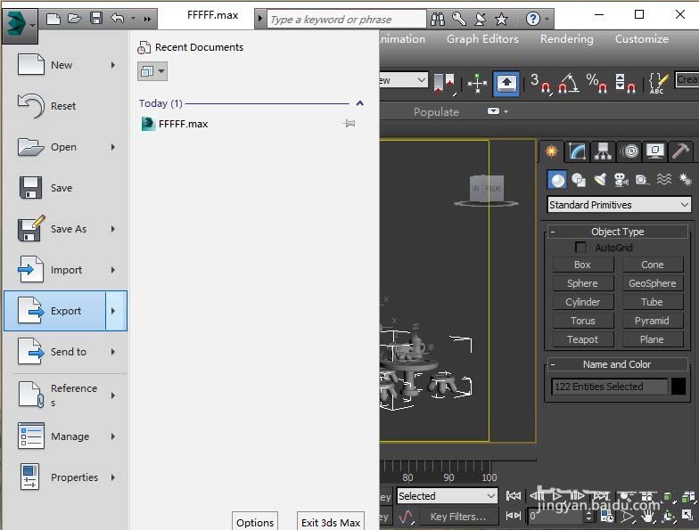This screenshot has width=699, height=530.
Task: Click the keyword search input field
Action: pyautogui.click(x=346, y=20)
